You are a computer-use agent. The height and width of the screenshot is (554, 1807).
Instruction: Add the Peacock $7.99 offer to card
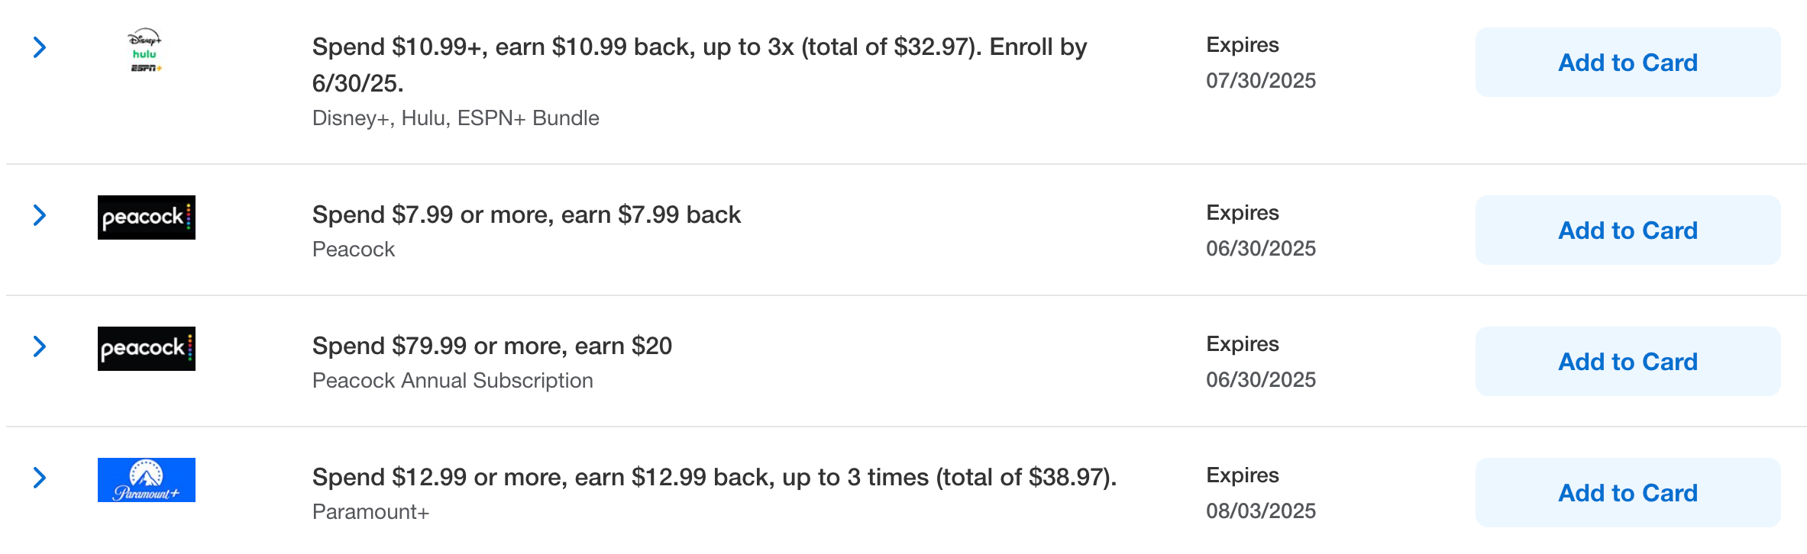pyautogui.click(x=1628, y=230)
